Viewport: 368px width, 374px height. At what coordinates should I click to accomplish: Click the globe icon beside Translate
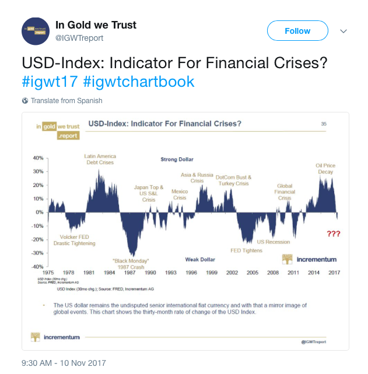[x=25, y=101]
